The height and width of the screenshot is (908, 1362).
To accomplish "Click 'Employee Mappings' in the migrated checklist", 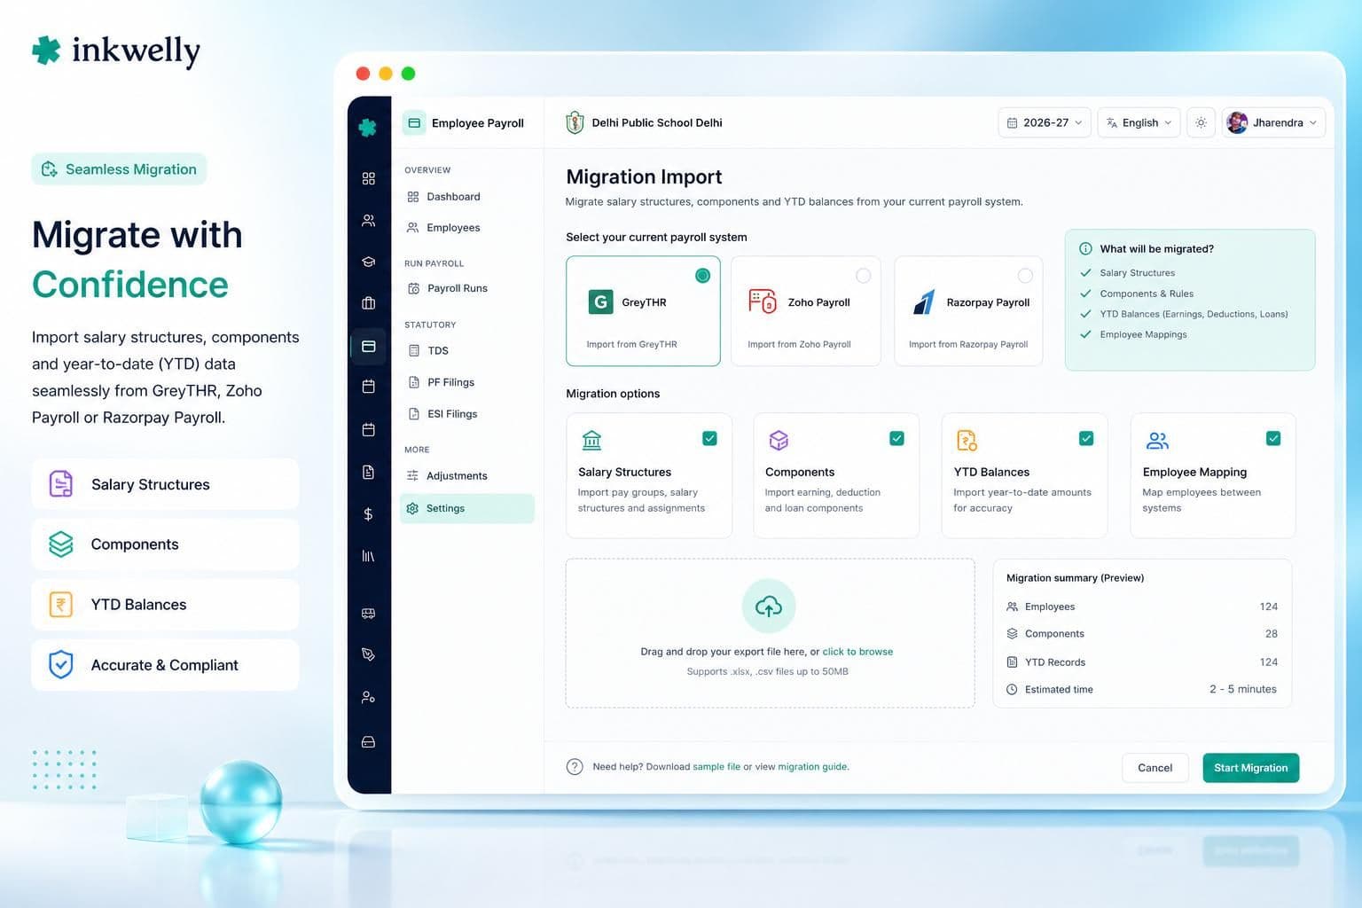I will [x=1143, y=334].
